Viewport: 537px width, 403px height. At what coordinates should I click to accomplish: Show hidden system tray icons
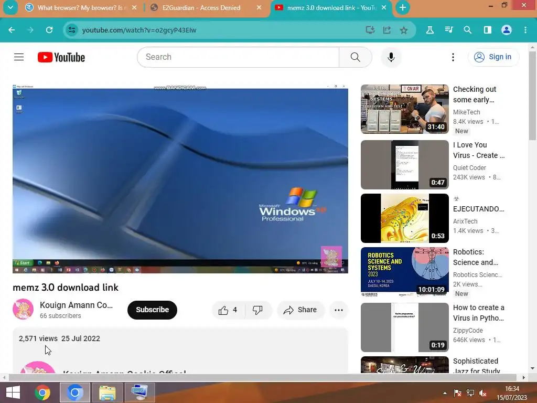445,393
